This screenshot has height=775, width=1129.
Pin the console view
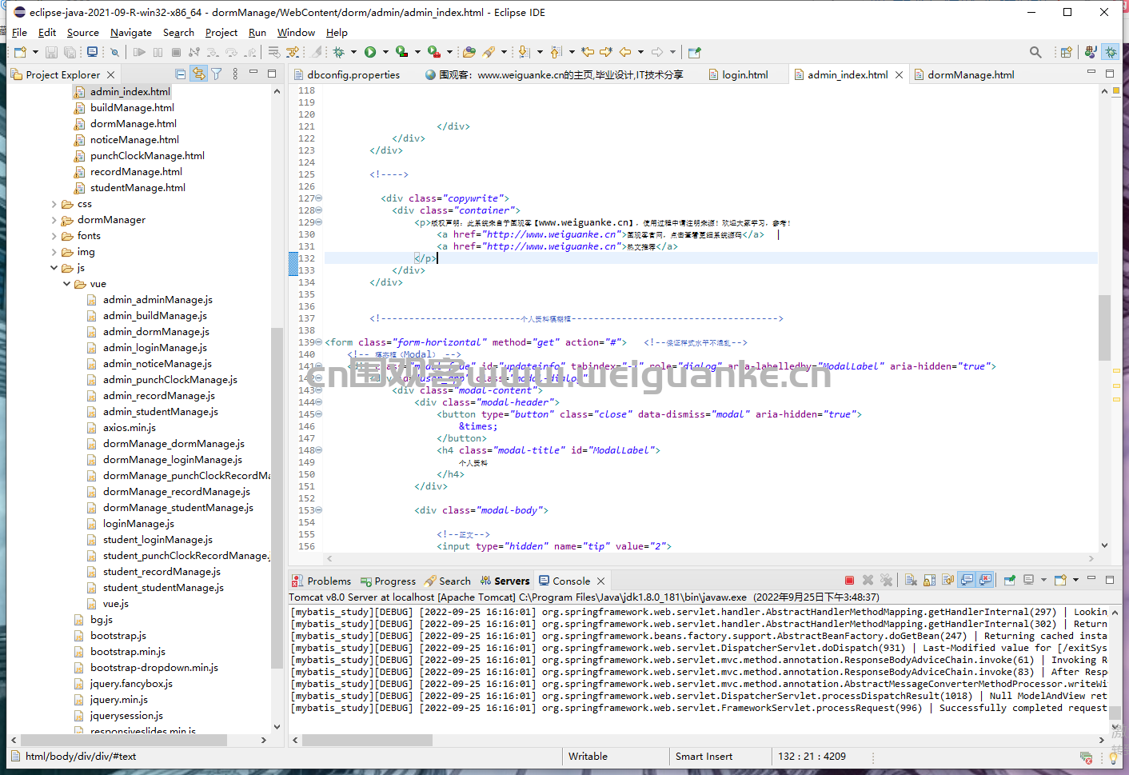pos(1010,581)
